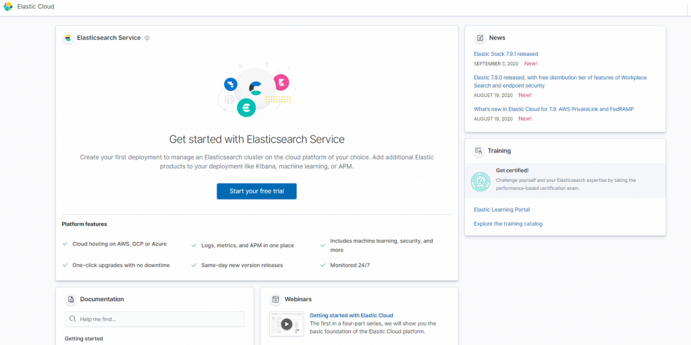This screenshot has width=691, height=345.
Task: Click the Documentation panel icon
Action: (71, 299)
